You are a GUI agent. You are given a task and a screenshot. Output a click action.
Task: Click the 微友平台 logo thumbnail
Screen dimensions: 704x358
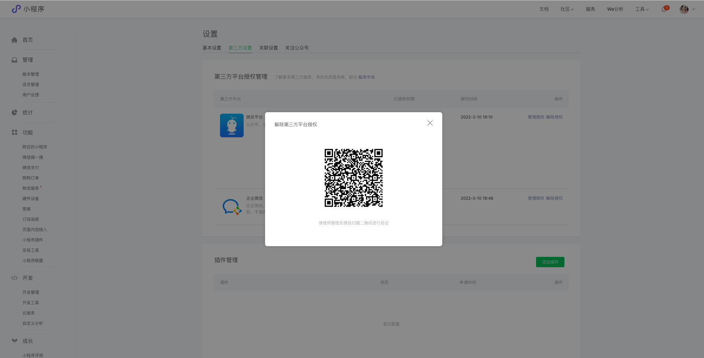click(x=232, y=125)
